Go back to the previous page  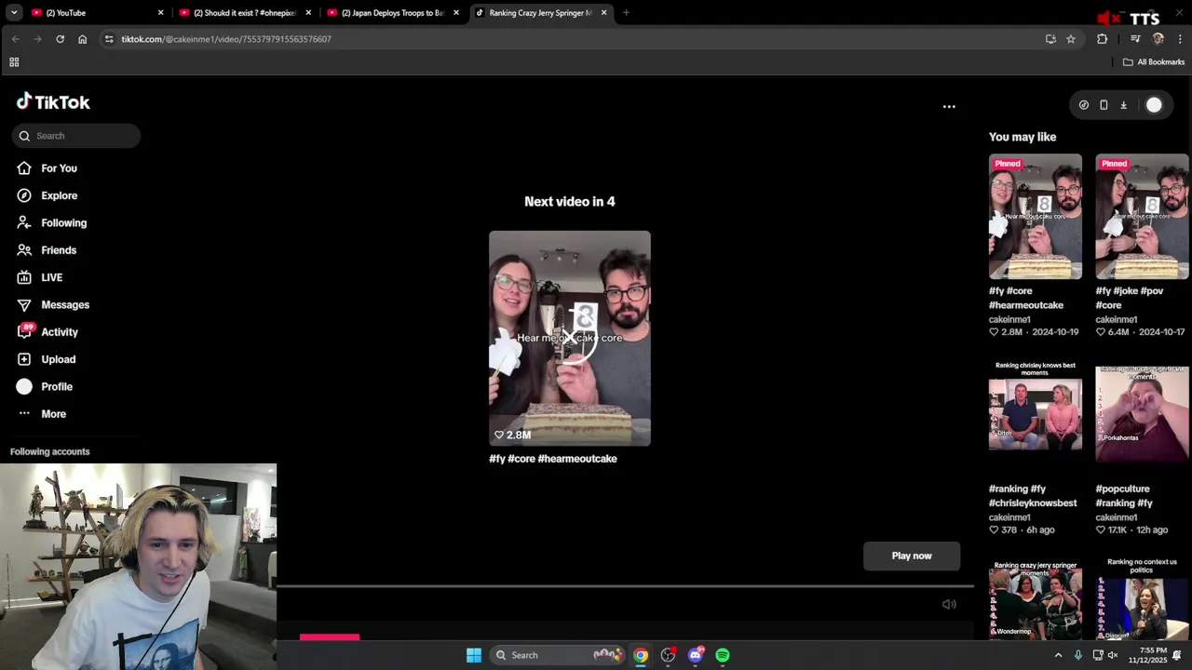pos(16,39)
